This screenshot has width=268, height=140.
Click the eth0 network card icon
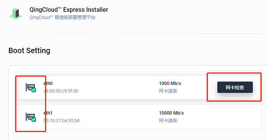(x=31, y=87)
